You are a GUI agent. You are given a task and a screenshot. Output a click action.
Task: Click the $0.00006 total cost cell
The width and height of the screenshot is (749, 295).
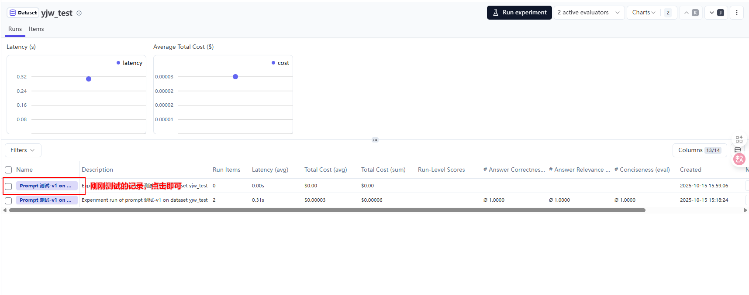[372, 200]
